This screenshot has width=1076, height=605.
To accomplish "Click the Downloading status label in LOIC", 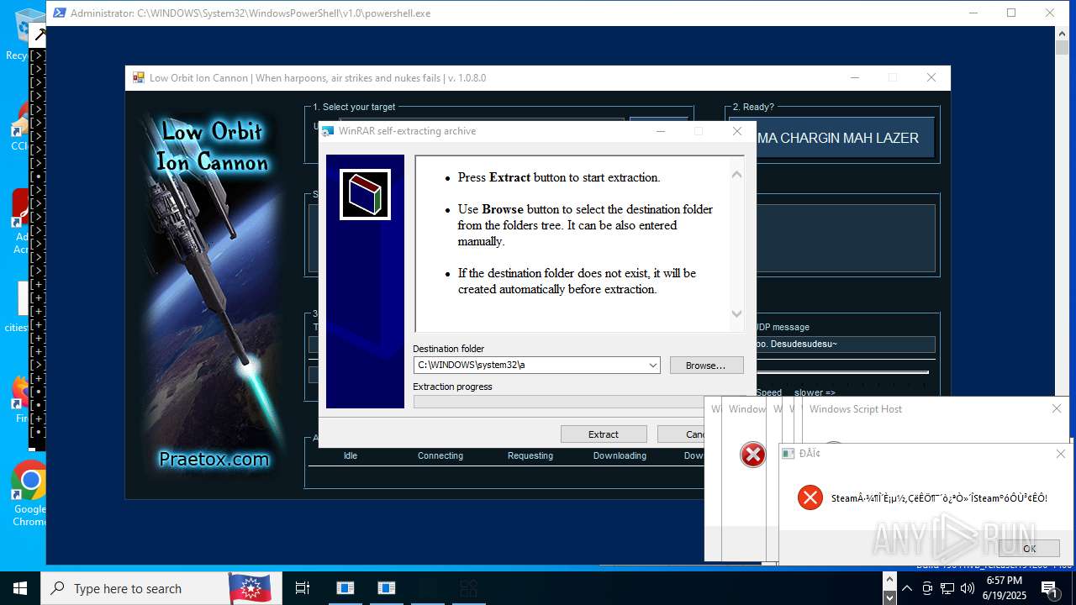I will (620, 455).
